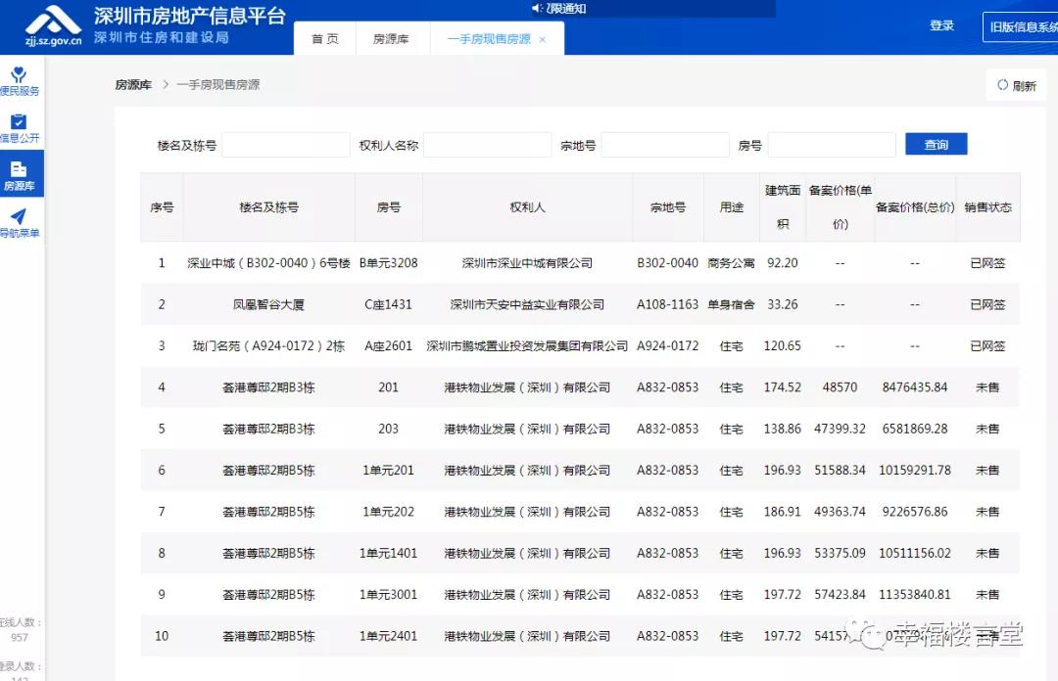Click room number B单元3208

point(388,263)
